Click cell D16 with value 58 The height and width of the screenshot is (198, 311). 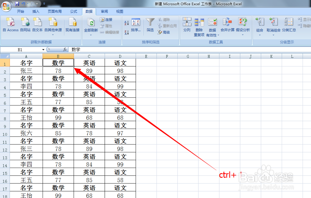(x=120, y=180)
